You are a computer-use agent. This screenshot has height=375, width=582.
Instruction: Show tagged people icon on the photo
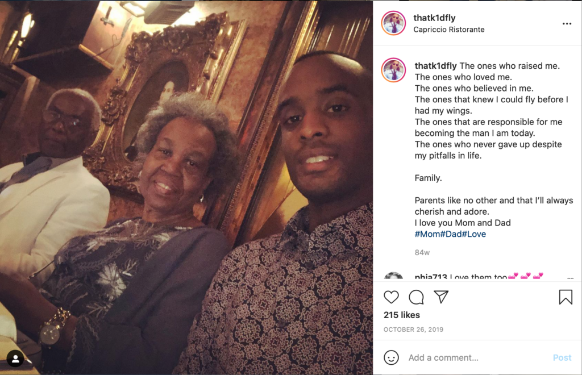pos(15,359)
